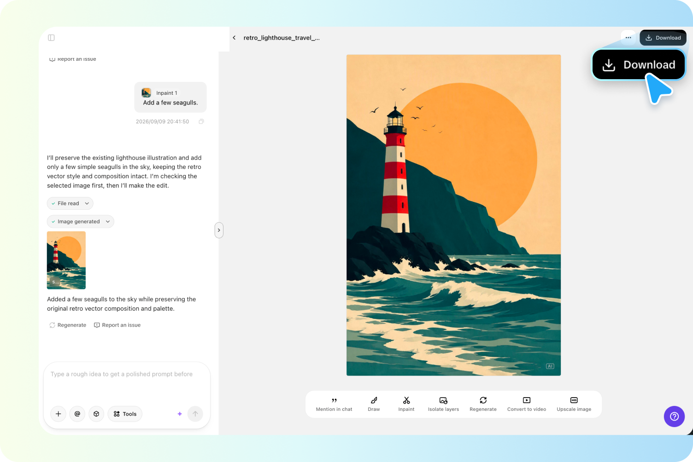Viewport: 693px width, 462px height.
Task: Open the generated lighthouse thumbnail in chat
Action: tap(66, 260)
